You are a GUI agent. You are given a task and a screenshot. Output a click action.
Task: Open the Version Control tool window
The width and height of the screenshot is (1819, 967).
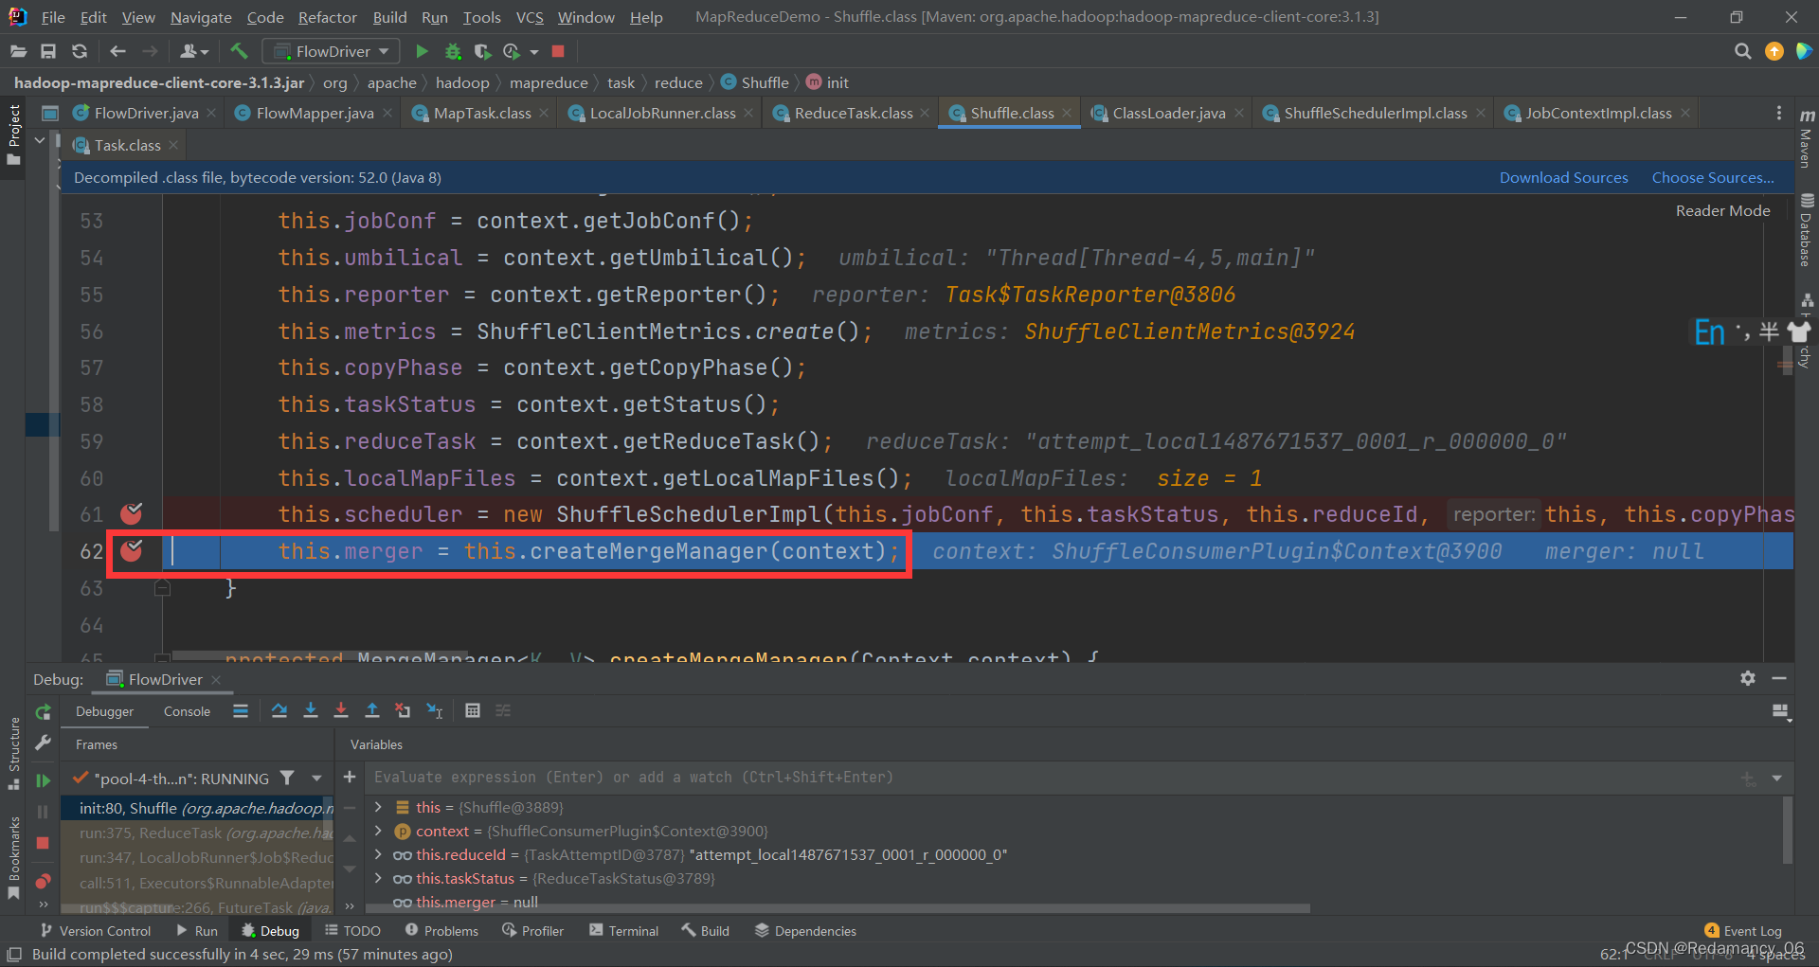pos(95,931)
